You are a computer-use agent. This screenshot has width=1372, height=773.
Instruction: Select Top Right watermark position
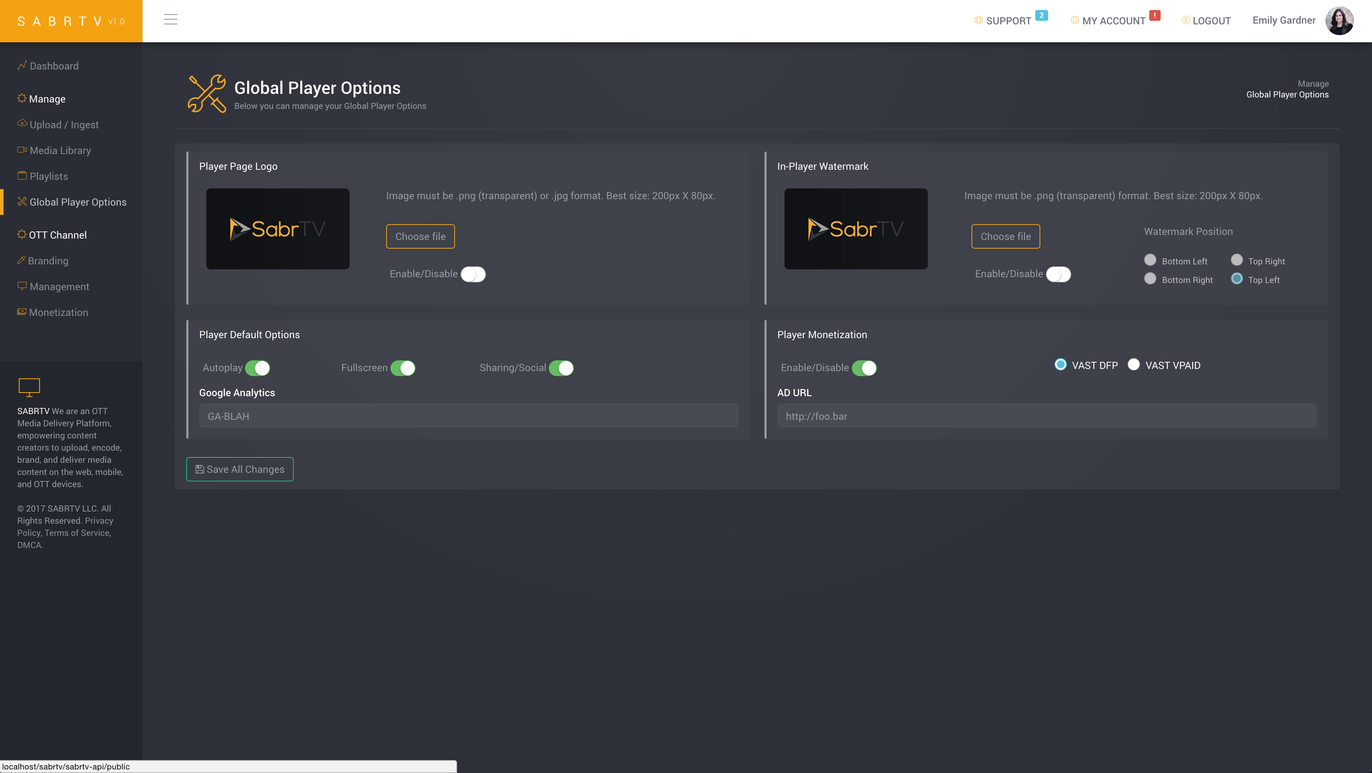tap(1237, 260)
